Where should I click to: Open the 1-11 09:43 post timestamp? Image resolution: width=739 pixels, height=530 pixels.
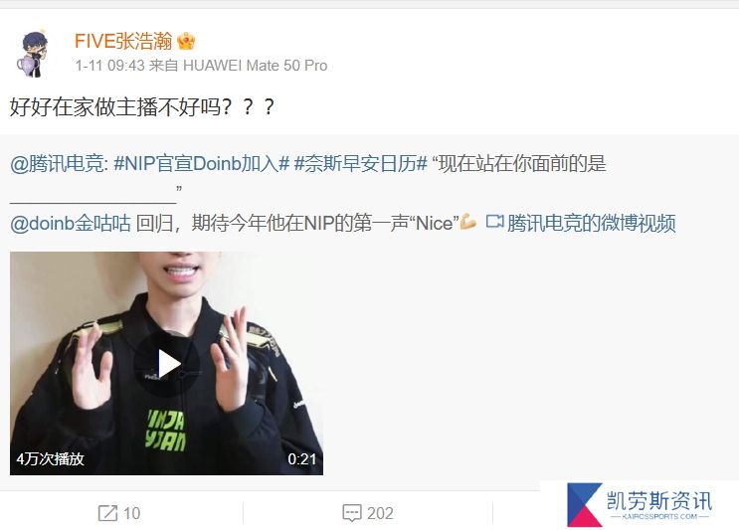[109, 66]
